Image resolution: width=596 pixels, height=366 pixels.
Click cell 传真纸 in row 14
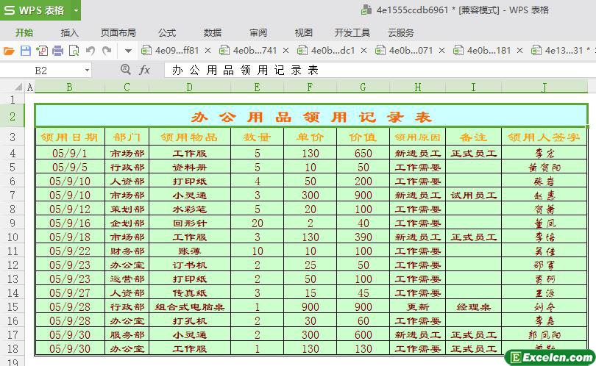[190, 293]
